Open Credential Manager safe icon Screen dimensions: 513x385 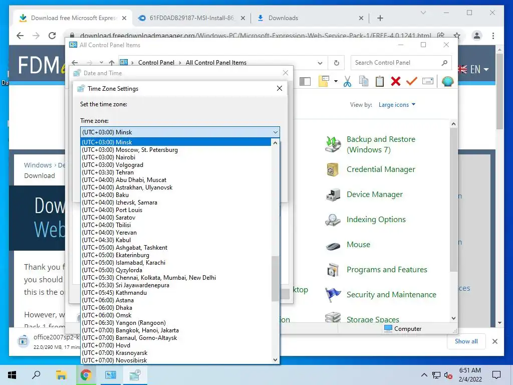tap(333, 169)
